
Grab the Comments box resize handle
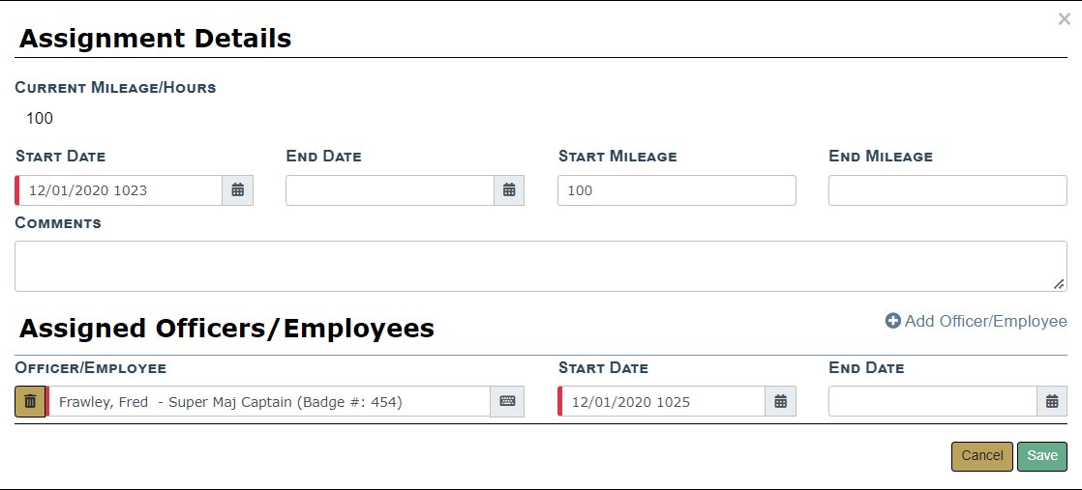click(x=1060, y=284)
